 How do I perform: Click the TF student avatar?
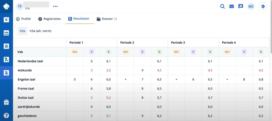20,7
